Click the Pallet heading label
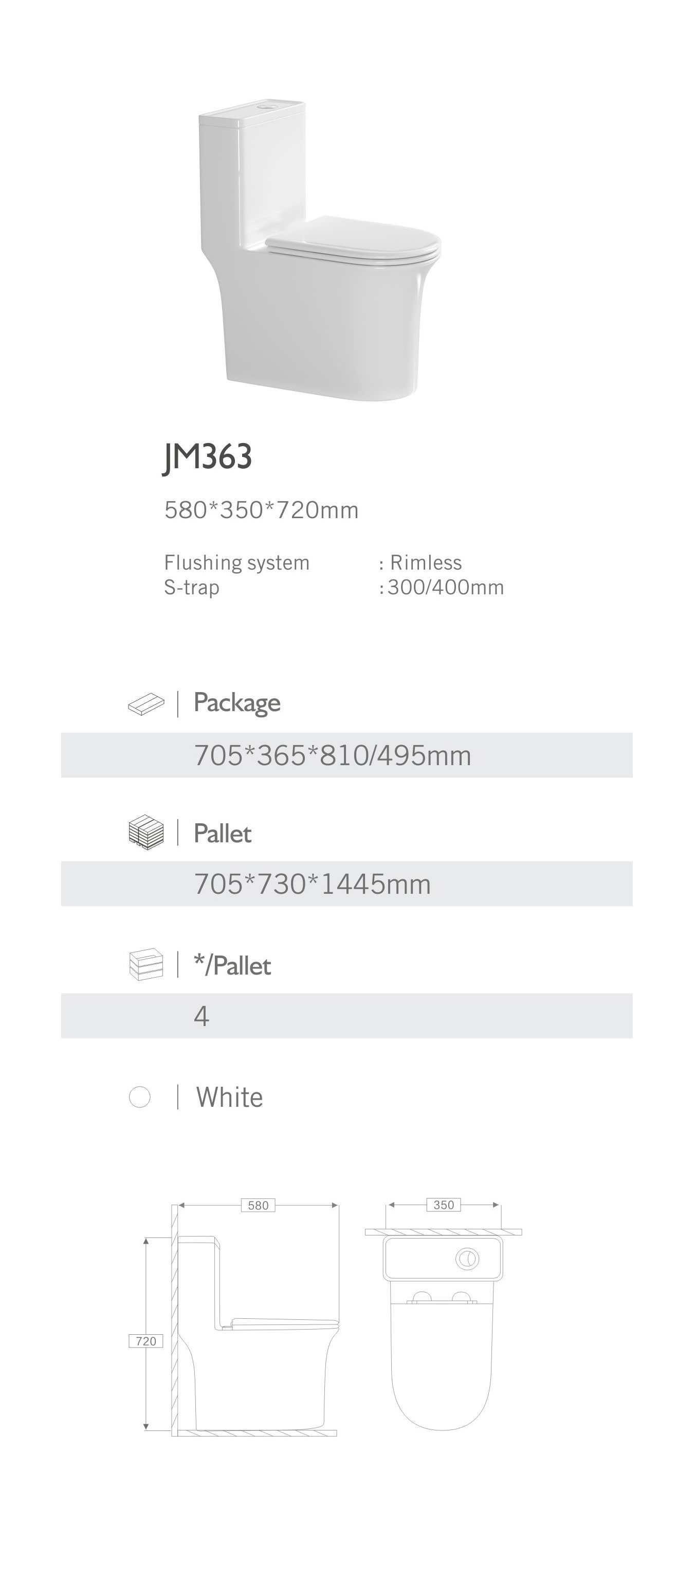This screenshot has width=676, height=1573. coord(222,834)
